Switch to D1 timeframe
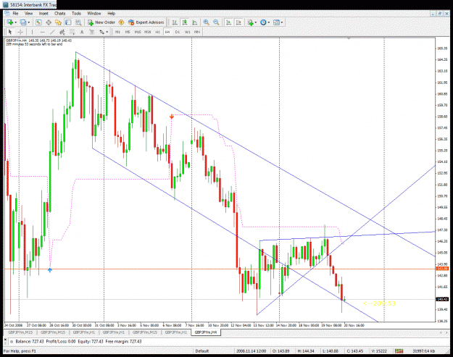Screen dimensions: 453x357 coord(178,32)
